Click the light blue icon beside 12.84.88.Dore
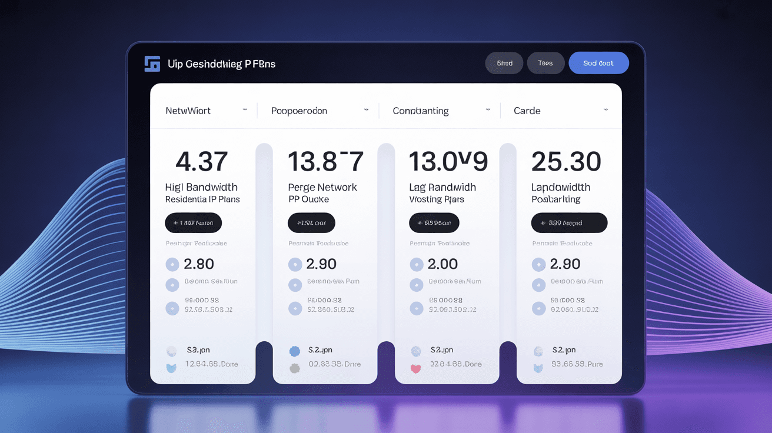Screen dimensions: 772x433 172,368
